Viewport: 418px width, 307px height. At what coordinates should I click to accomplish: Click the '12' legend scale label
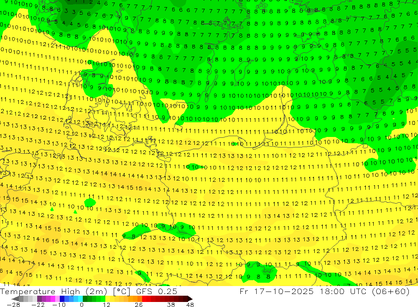click(x=107, y=304)
